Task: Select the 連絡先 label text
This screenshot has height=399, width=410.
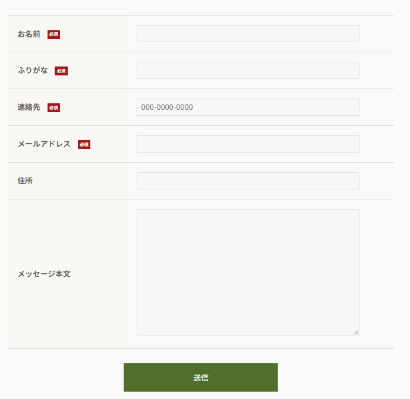Action: click(29, 107)
